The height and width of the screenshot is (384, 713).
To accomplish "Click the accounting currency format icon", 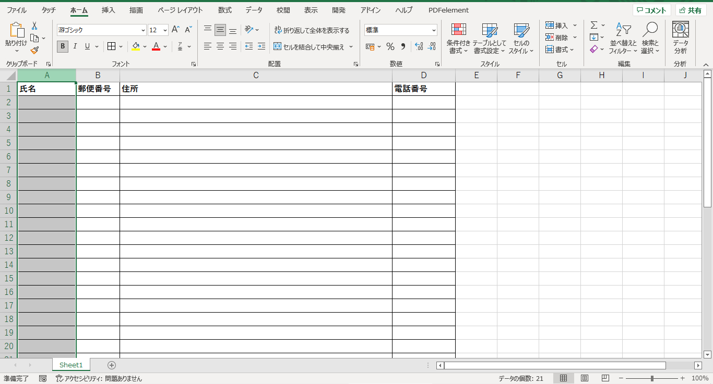I will [x=370, y=46].
